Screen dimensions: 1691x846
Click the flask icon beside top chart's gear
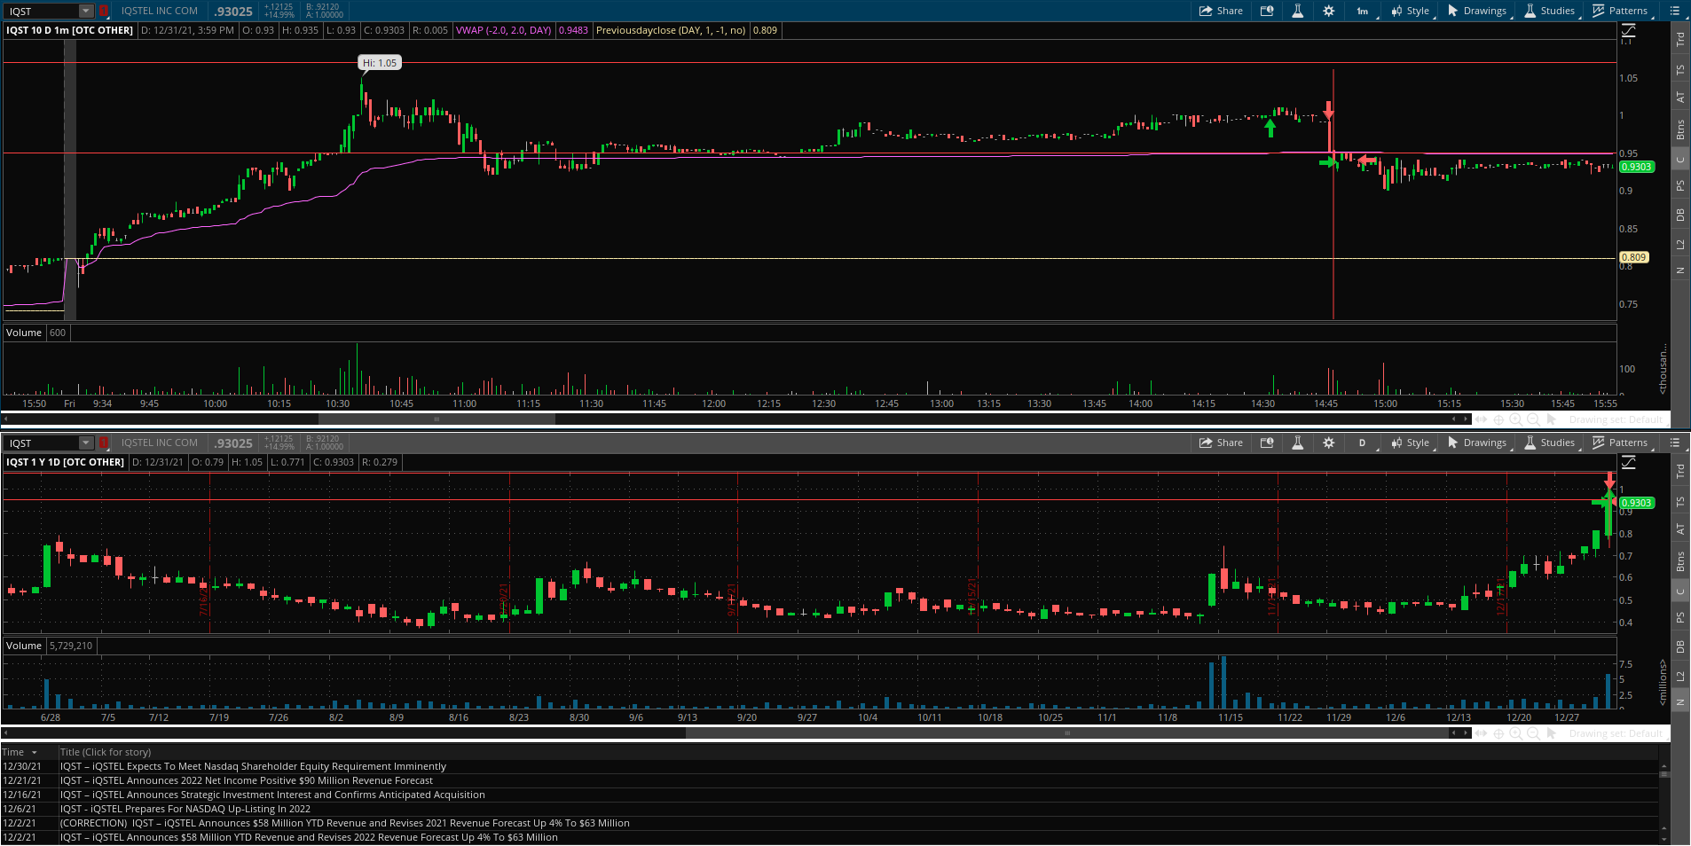click(1297, 11)
